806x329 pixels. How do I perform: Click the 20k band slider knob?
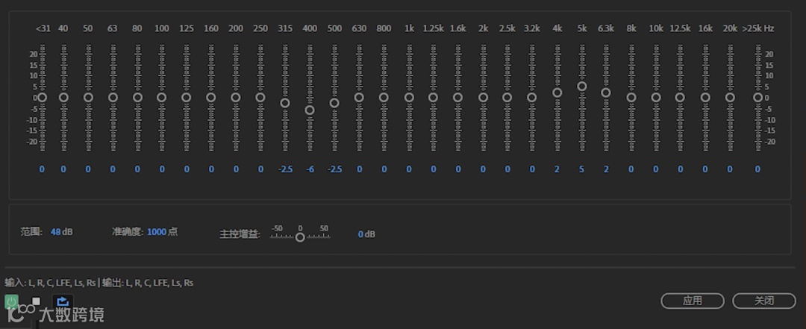pos(730,97)
